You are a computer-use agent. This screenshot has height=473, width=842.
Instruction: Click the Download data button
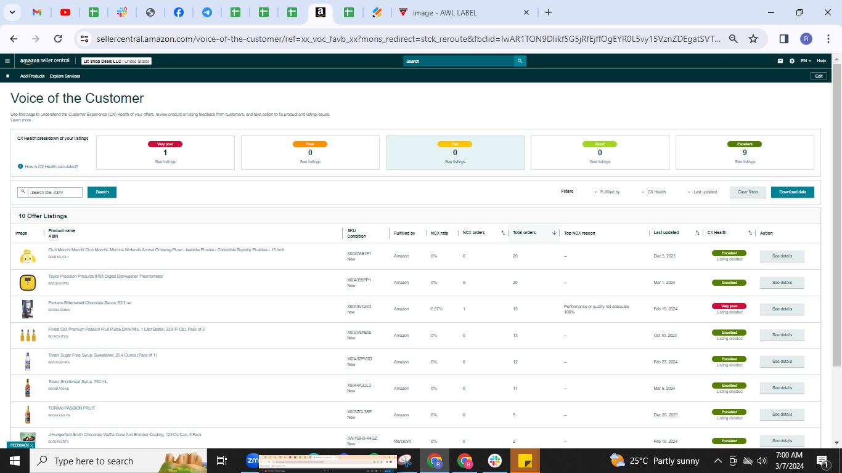click(x=792, y=192)
